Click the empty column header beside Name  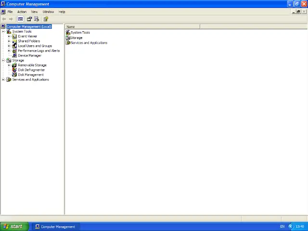point(254,26)
